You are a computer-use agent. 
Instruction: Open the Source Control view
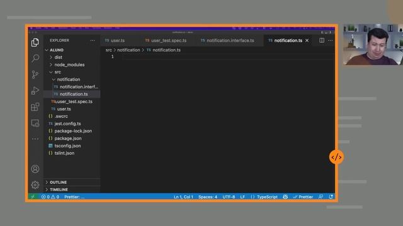click(x=35, y=75)
